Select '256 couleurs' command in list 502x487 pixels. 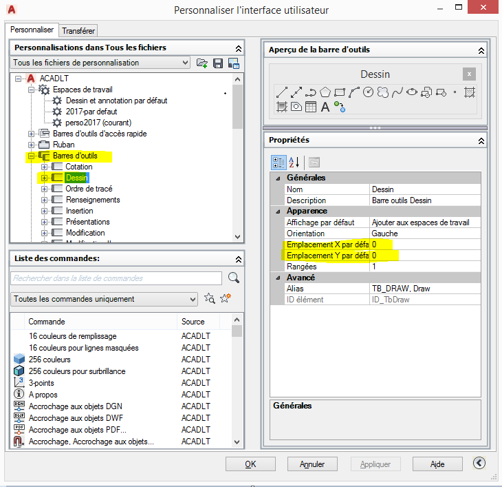50,360
